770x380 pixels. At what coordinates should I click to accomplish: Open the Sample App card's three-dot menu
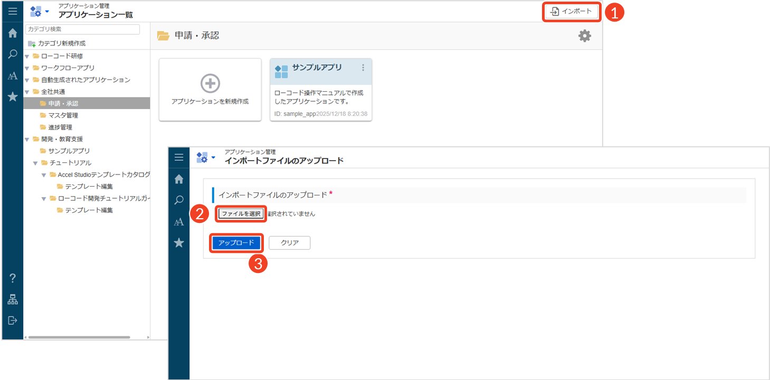[x=363, y=67]
